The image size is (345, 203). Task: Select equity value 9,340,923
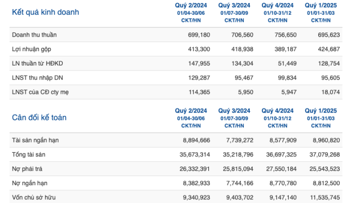coord(197,197)
